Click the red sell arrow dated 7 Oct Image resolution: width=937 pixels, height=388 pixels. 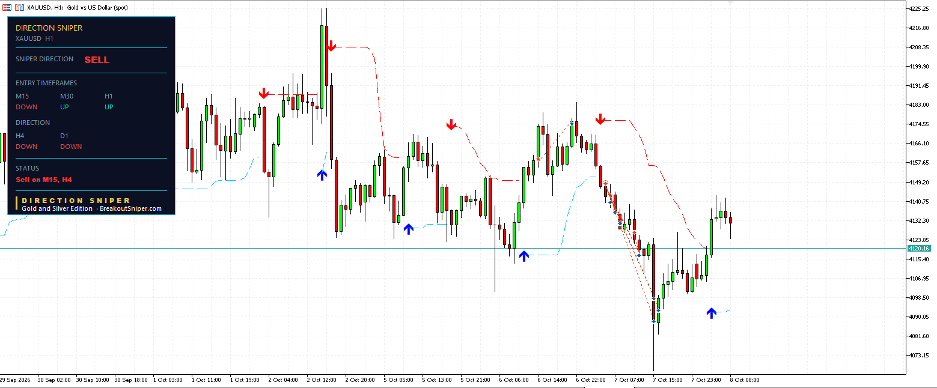pyautogui.click(x=600, y=119)
